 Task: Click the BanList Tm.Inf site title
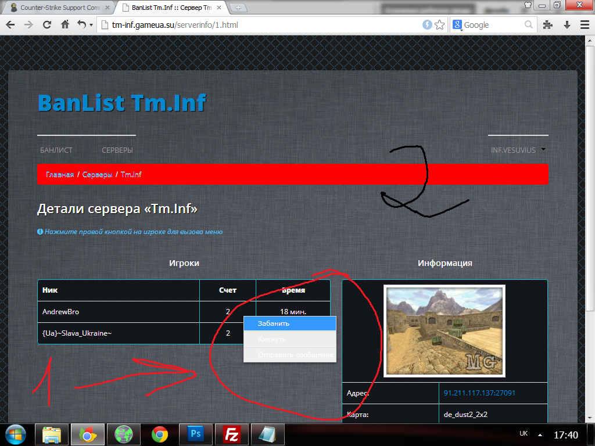122,103
